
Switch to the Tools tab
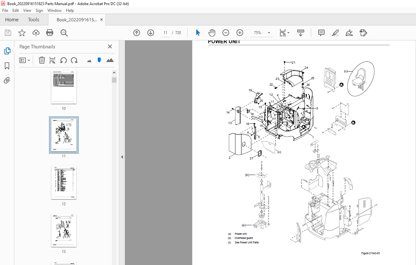[33, 20]
